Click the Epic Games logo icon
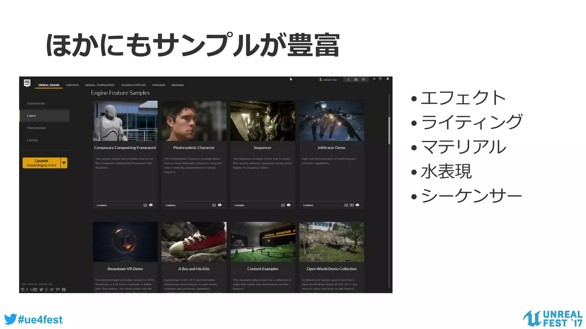Screen dimensions: 586x329 (27, 83)
